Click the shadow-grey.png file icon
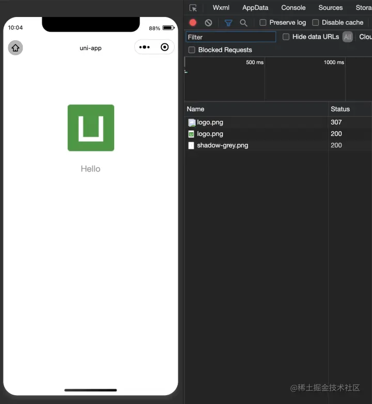Image resolution: width=372 pixels, height=404 pixels. 191,146
